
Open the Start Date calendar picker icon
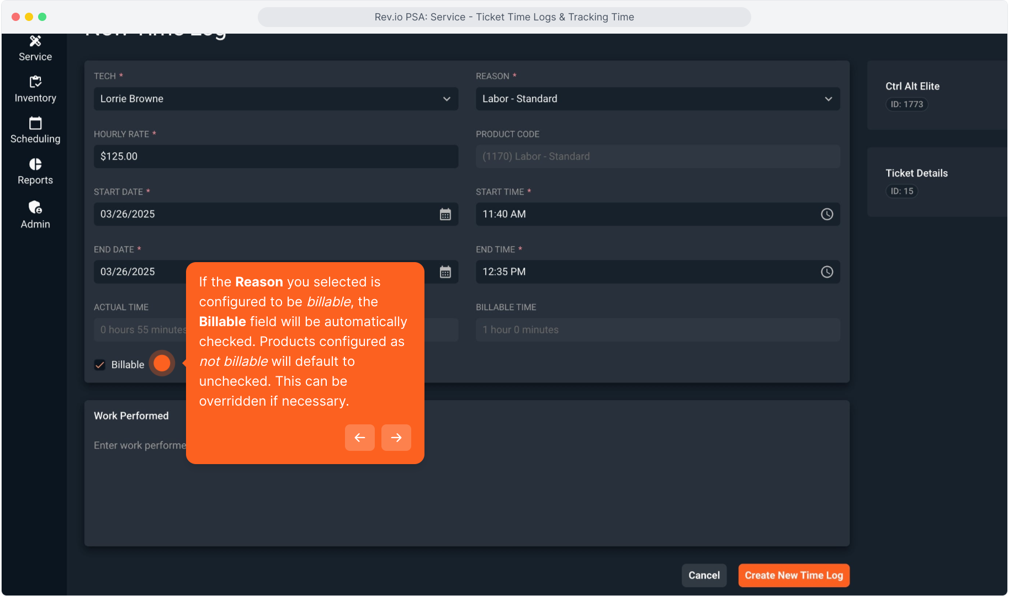click(x=445, y=214)
